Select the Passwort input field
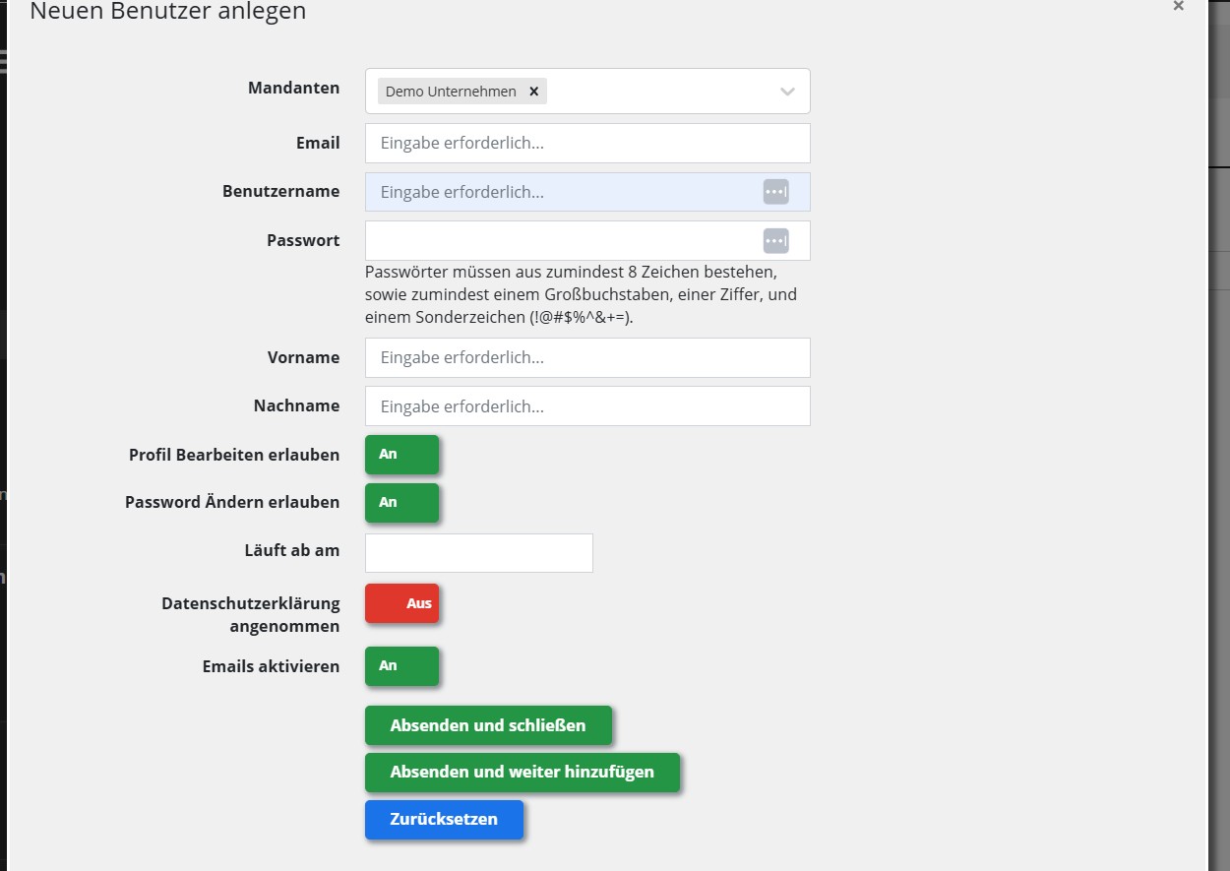The height and width of the screenshot is (871, 1230). [x=561, y=240]
